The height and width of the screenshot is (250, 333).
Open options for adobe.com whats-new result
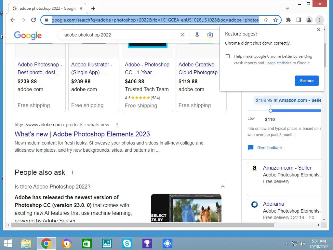117,125
